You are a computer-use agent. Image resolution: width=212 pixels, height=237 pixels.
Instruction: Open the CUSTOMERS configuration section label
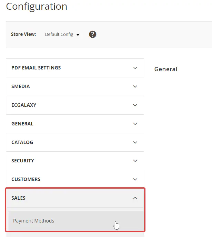pos(26,179)
